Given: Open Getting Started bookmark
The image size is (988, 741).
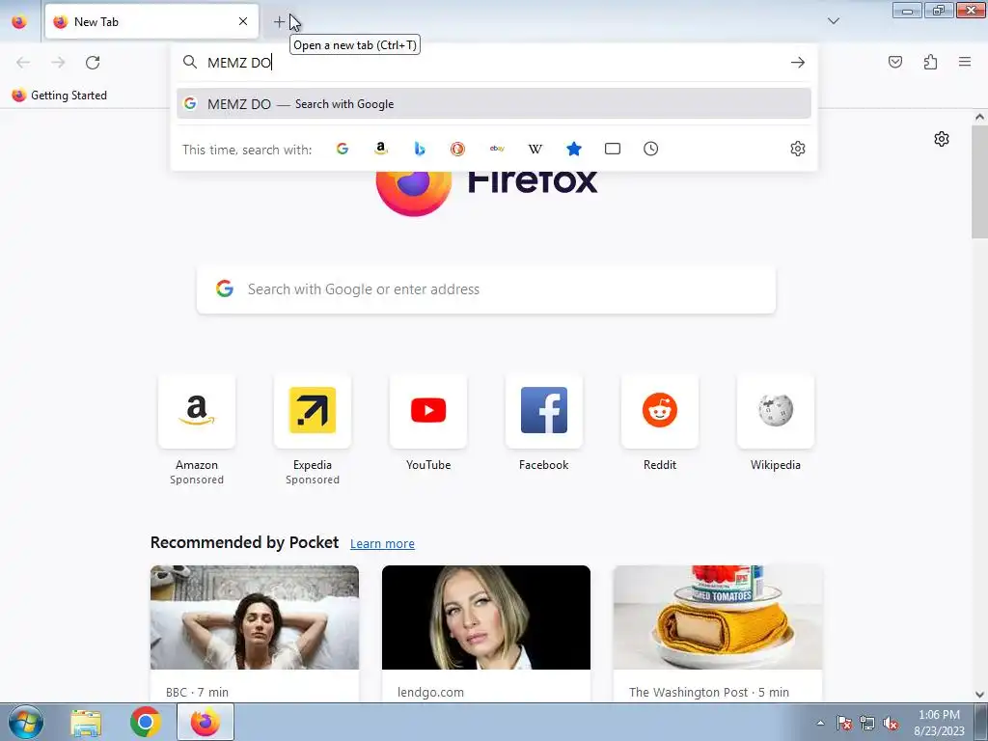Looking at the screenshot, I should tap(59, 96).
